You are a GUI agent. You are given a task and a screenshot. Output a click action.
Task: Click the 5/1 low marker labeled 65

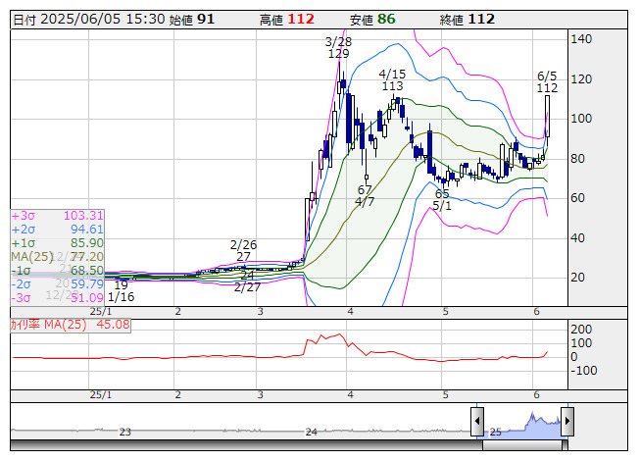[442, 199]
